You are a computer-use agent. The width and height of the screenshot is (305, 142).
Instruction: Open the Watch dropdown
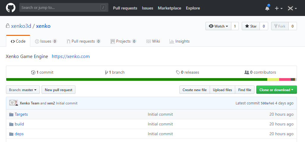(218, 26)
